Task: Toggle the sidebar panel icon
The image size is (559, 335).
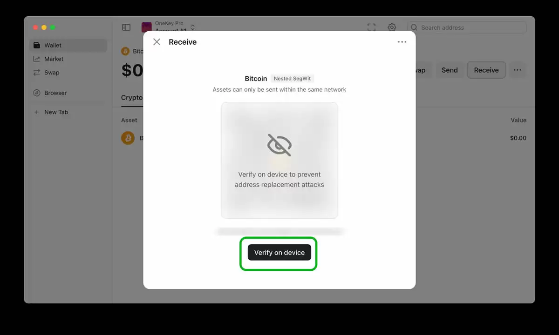Action: pyautogui.click(x=126, y=27)
